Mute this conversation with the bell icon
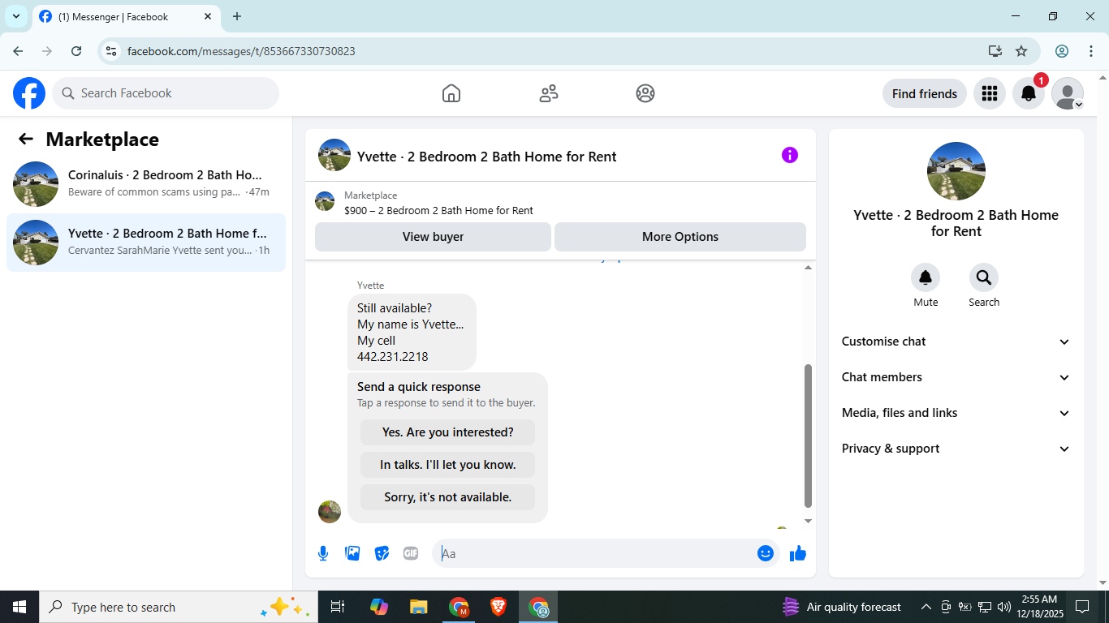The image size is (1109, 623). coord(926,278)
